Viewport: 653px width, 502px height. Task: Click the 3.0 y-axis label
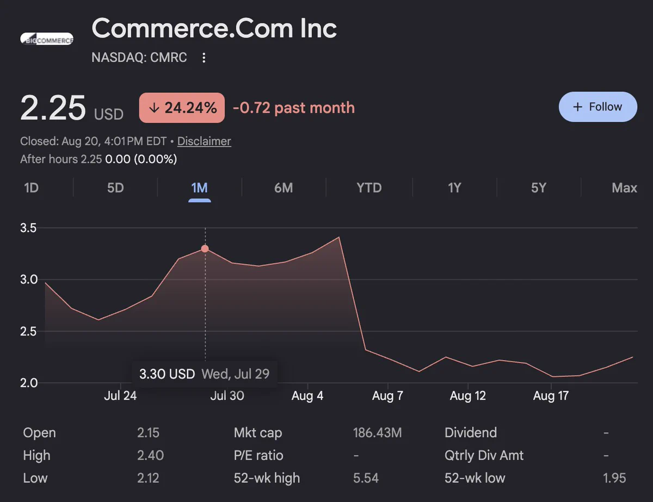pos(28,280)
